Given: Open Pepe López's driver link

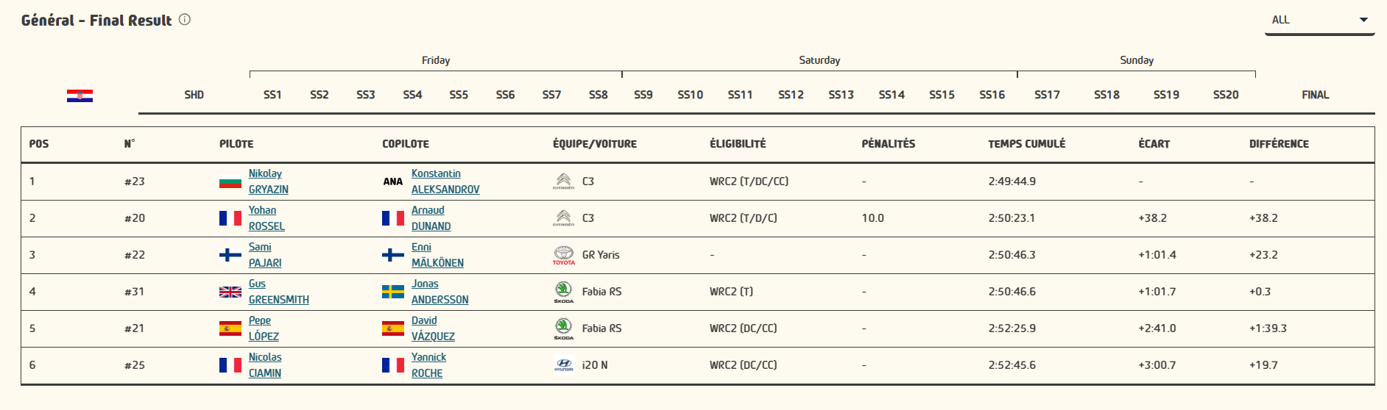Looking at the screenshot, I should tap(263, 328).
